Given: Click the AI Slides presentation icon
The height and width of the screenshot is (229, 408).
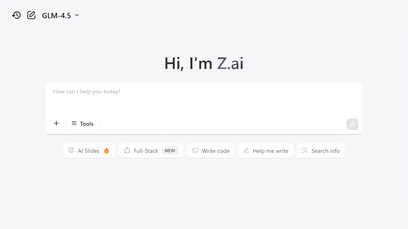Looking at the screenshot, I should coord(71,150).
